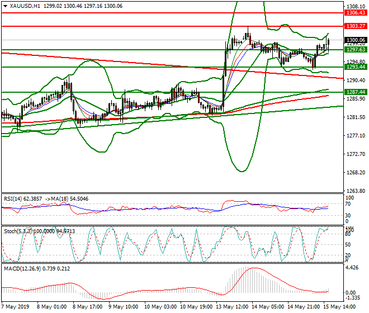Click the green 1287.44 support label
369x313 pixels.
coord(356,92)
